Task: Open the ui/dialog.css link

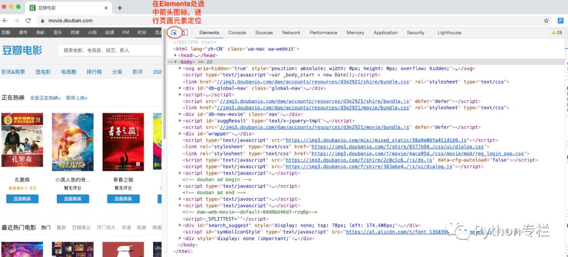Action: click(x=398, y=147)
